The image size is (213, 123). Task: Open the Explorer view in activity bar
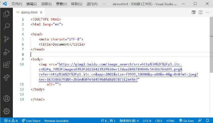(x=6, y=14)
